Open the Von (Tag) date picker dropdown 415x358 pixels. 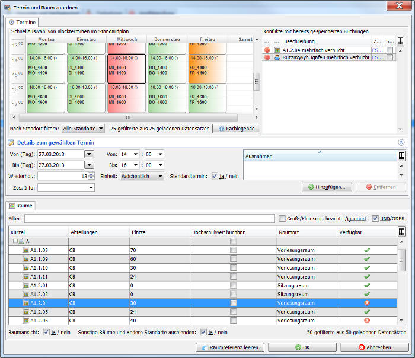click(x=89, y=154)
